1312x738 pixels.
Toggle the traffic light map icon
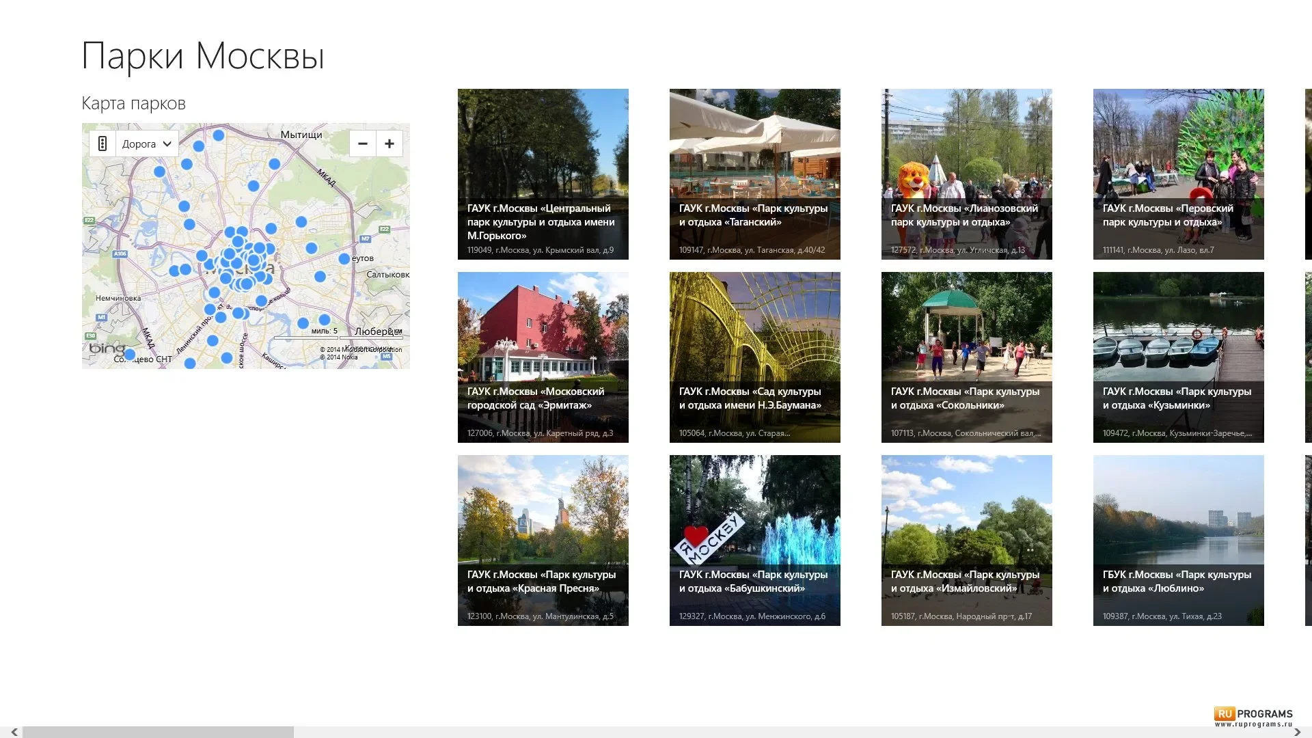pos(102,143)
